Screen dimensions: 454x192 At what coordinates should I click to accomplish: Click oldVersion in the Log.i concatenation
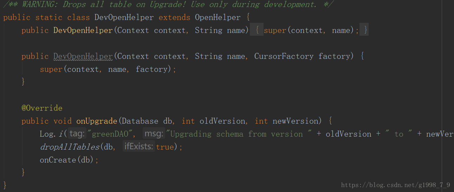pos(348,134)
